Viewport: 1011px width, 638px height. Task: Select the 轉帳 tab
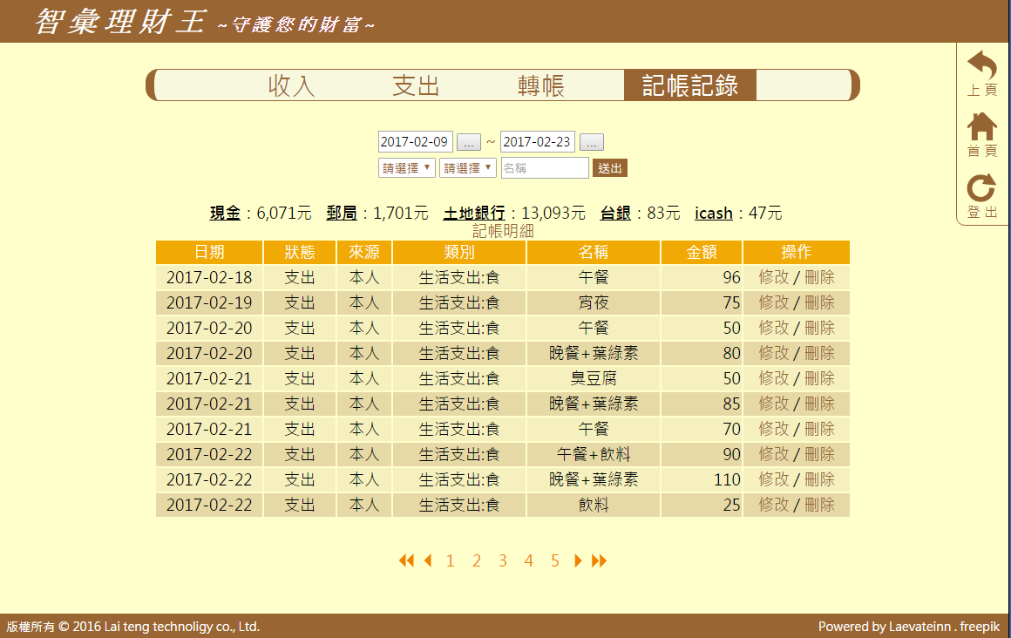click(x=540, y=85)
